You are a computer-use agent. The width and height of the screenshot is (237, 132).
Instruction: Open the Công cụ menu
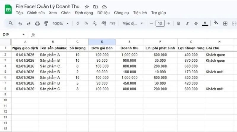[121, 13]
